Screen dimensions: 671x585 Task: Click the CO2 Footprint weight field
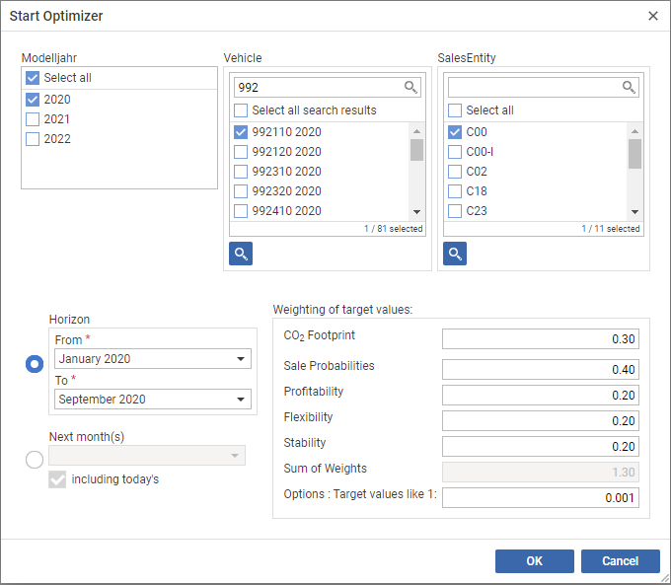pyautogui.click(x=540, y=339)
